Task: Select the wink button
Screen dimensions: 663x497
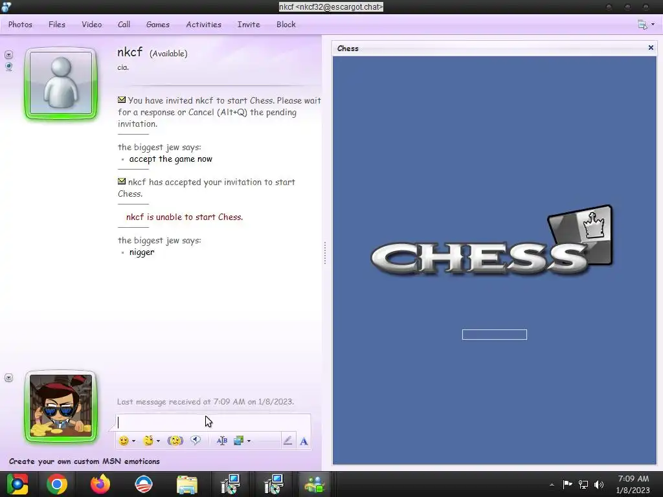Action: click(148, 441)
